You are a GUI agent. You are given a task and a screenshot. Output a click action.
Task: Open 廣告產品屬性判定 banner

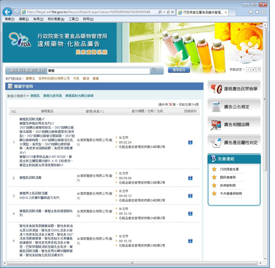click(x=234, y=142)
